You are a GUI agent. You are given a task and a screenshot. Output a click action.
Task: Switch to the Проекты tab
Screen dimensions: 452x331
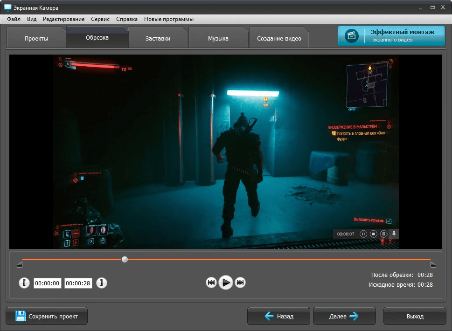36,38
